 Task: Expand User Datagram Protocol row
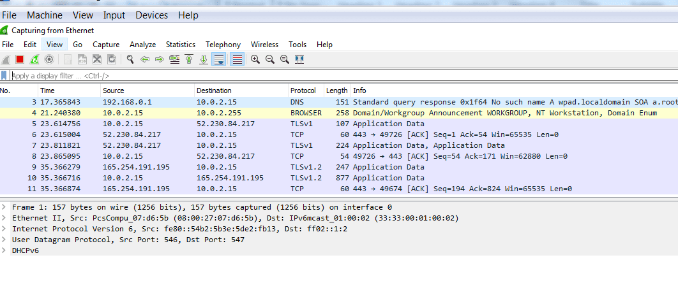pyautogui.click(x=4, y=240)
